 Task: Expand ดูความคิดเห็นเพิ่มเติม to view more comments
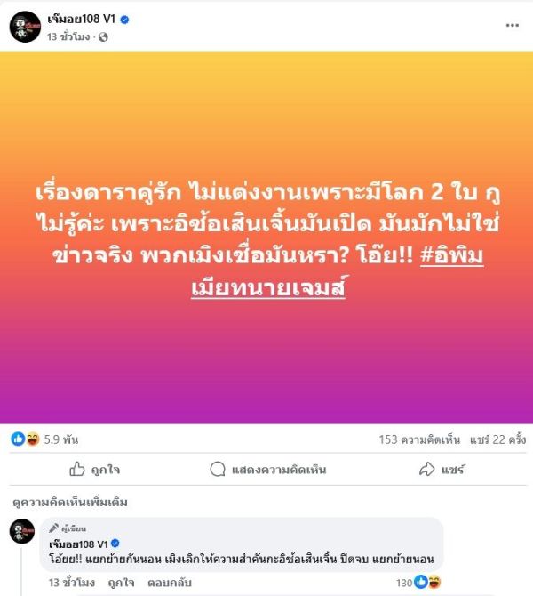pos(70,502)
